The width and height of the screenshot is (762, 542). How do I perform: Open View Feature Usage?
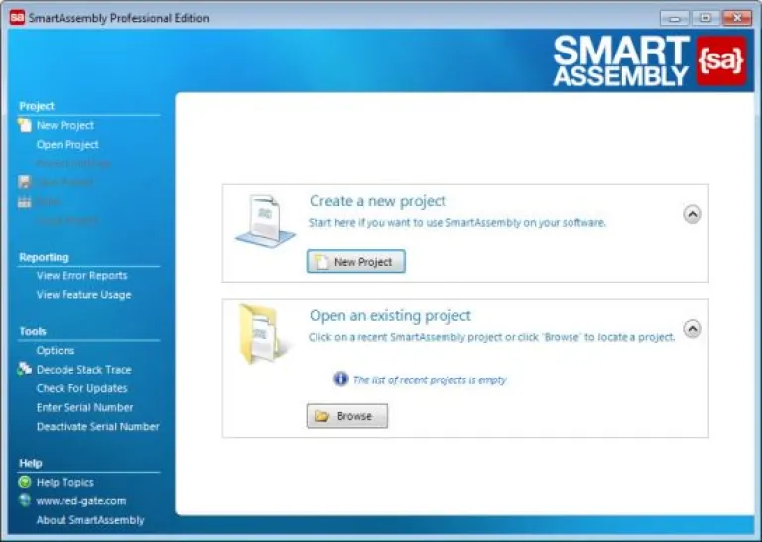pos(83,294)
